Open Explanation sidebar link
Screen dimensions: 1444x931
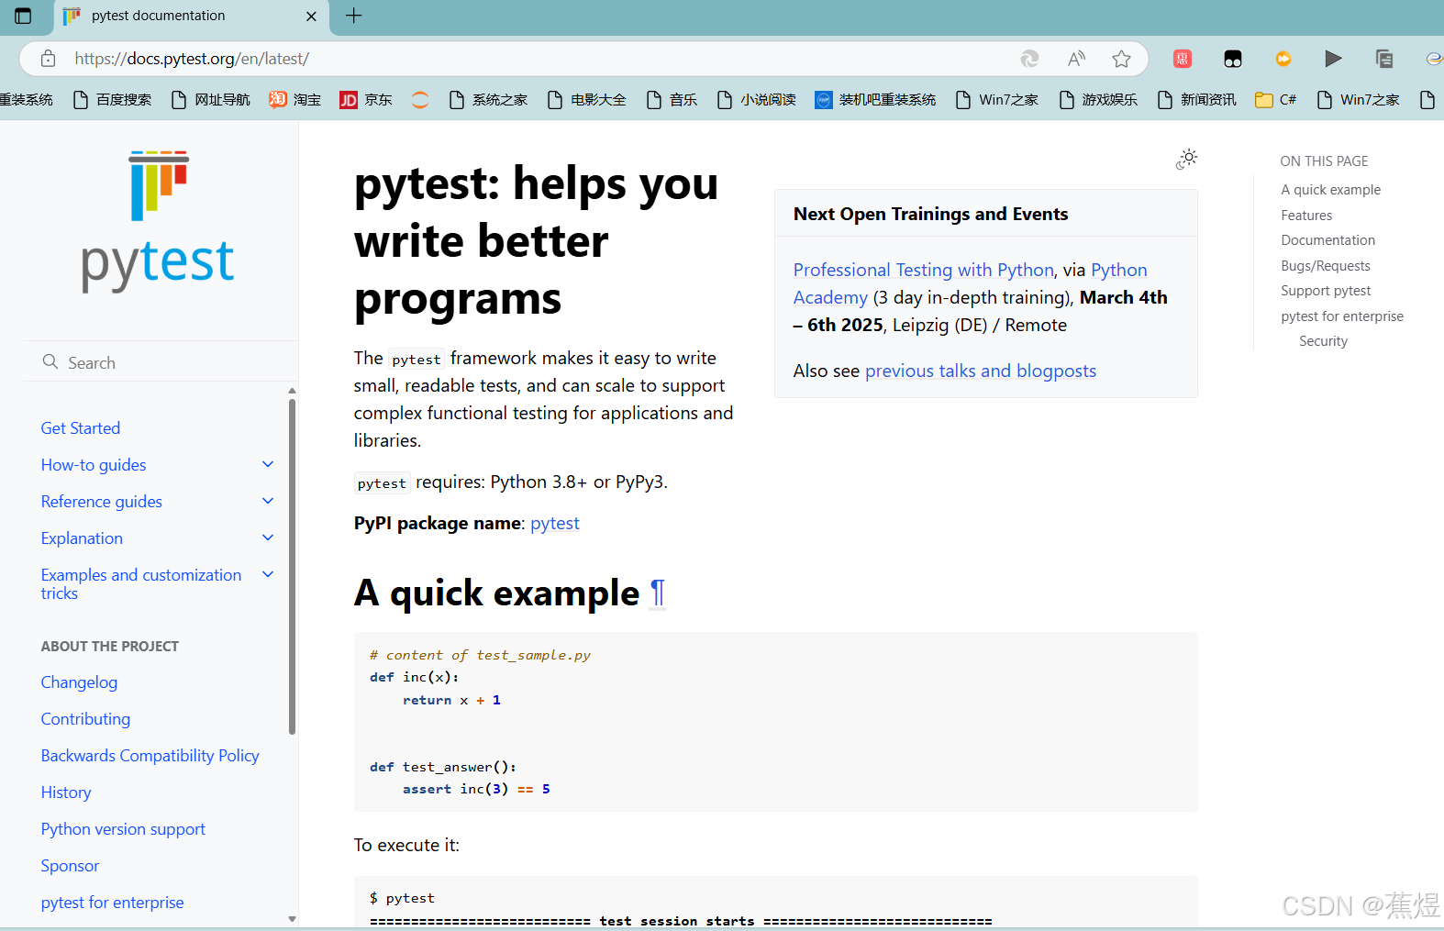(x=82, y=538)
